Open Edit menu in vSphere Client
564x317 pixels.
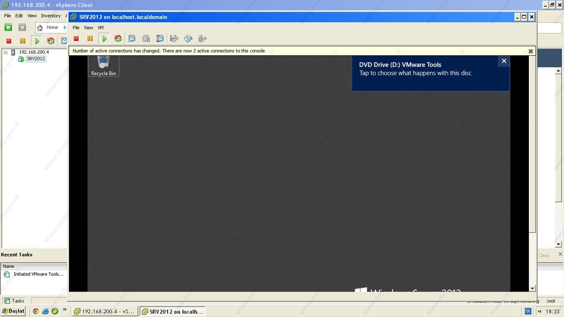[x=19, y=16]
